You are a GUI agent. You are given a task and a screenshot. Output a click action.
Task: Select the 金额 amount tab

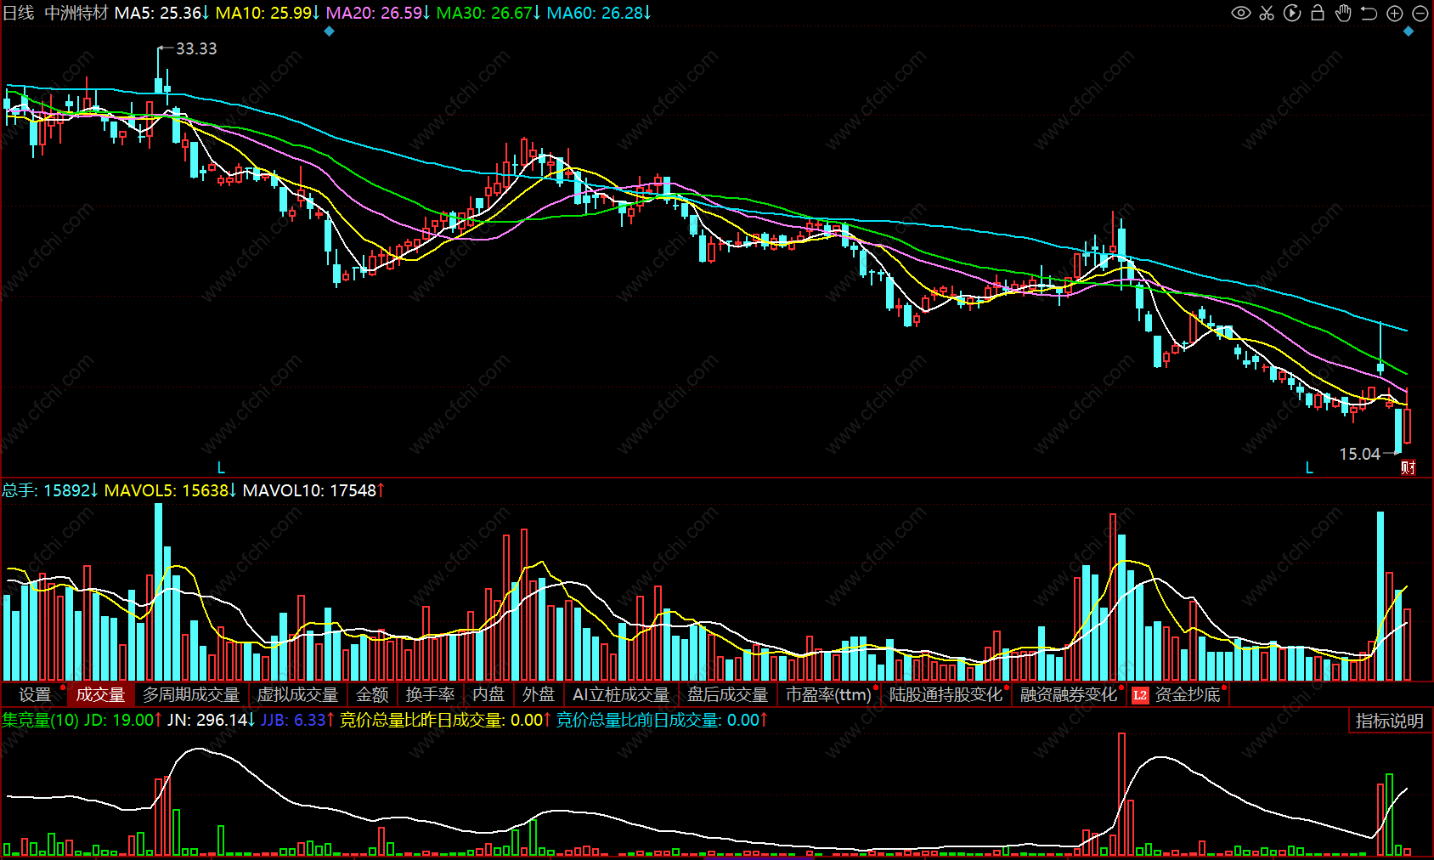372,695
